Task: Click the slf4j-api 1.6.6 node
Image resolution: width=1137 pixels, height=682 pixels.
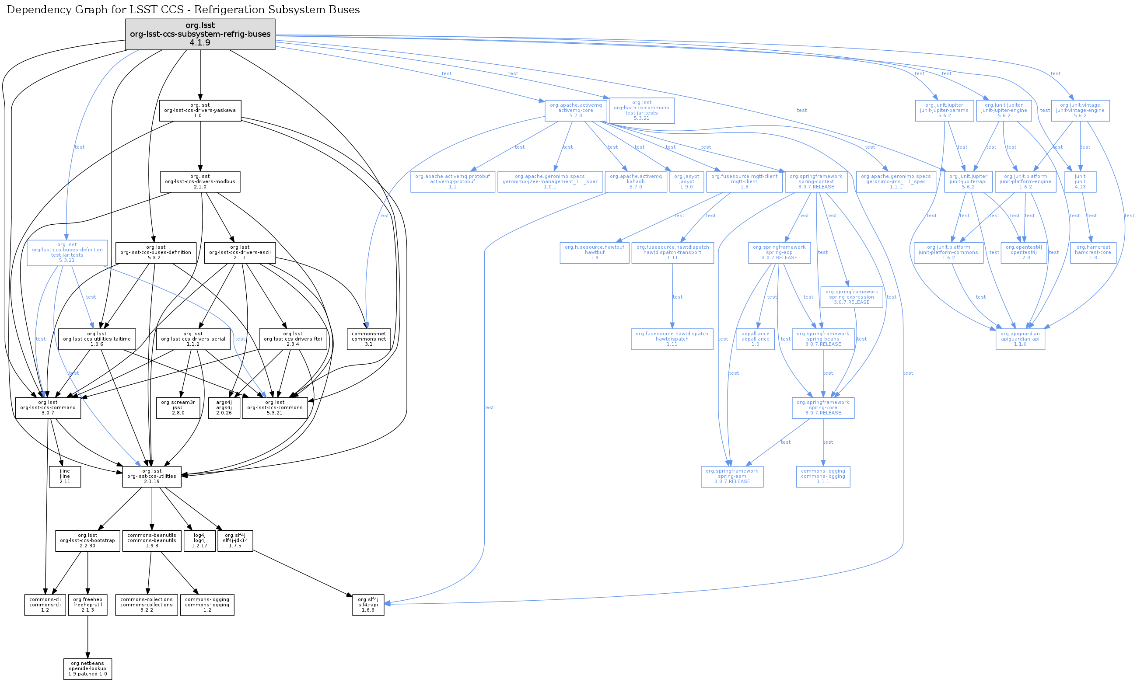Action: click(368, 604)
